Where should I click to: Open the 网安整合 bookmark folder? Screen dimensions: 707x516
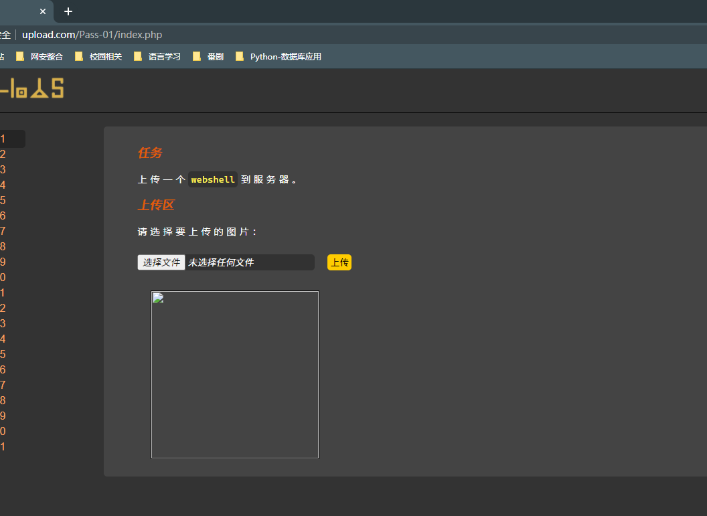[x=40, y=57]
